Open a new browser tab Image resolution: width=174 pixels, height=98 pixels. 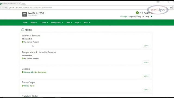point(24,4)
